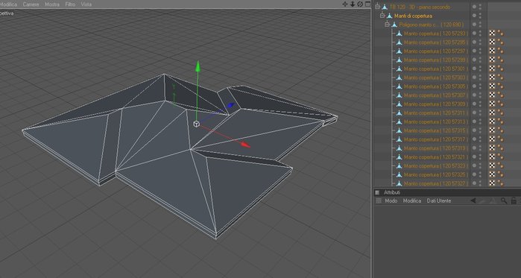The image size is (521, 278).
Task: Open the Camere viewport menu
Action: point(31,4)
